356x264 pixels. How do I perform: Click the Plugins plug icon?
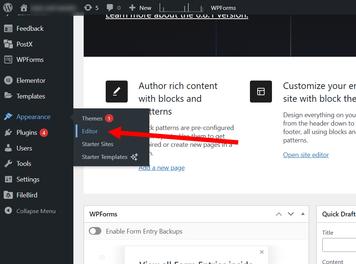point(8,132)
